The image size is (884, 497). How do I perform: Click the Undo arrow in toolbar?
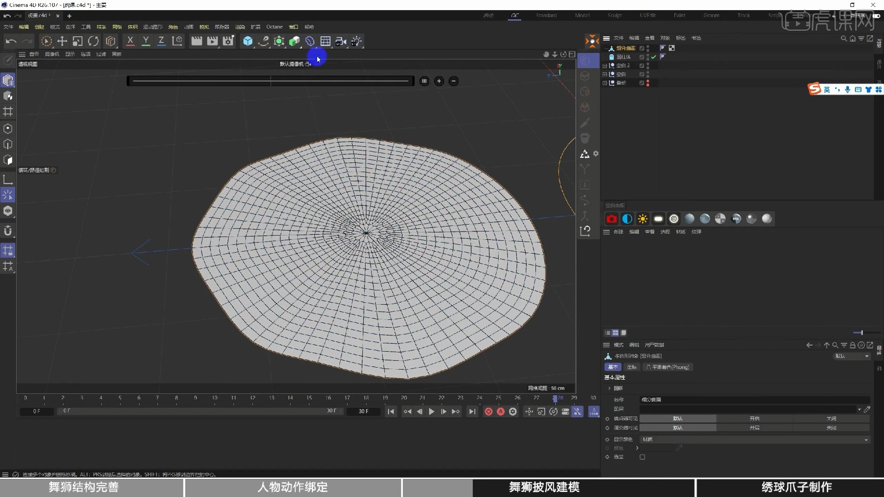pos(11,41)
